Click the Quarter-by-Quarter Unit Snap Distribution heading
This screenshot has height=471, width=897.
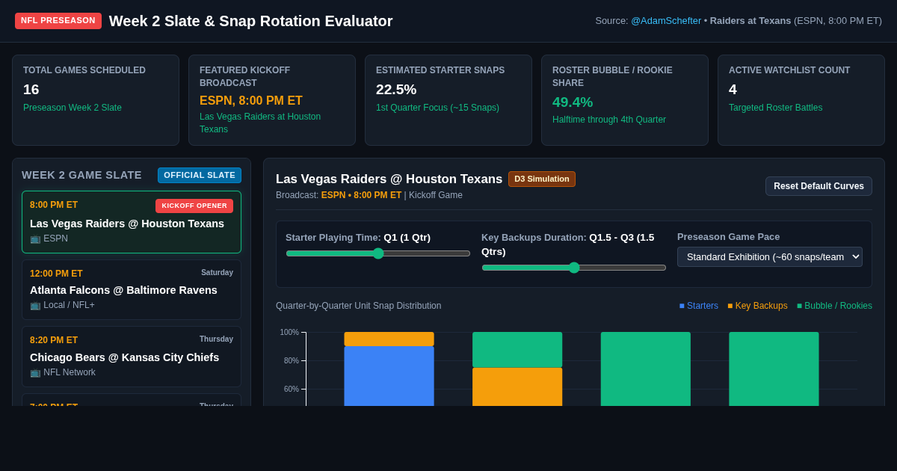point(359,306)
